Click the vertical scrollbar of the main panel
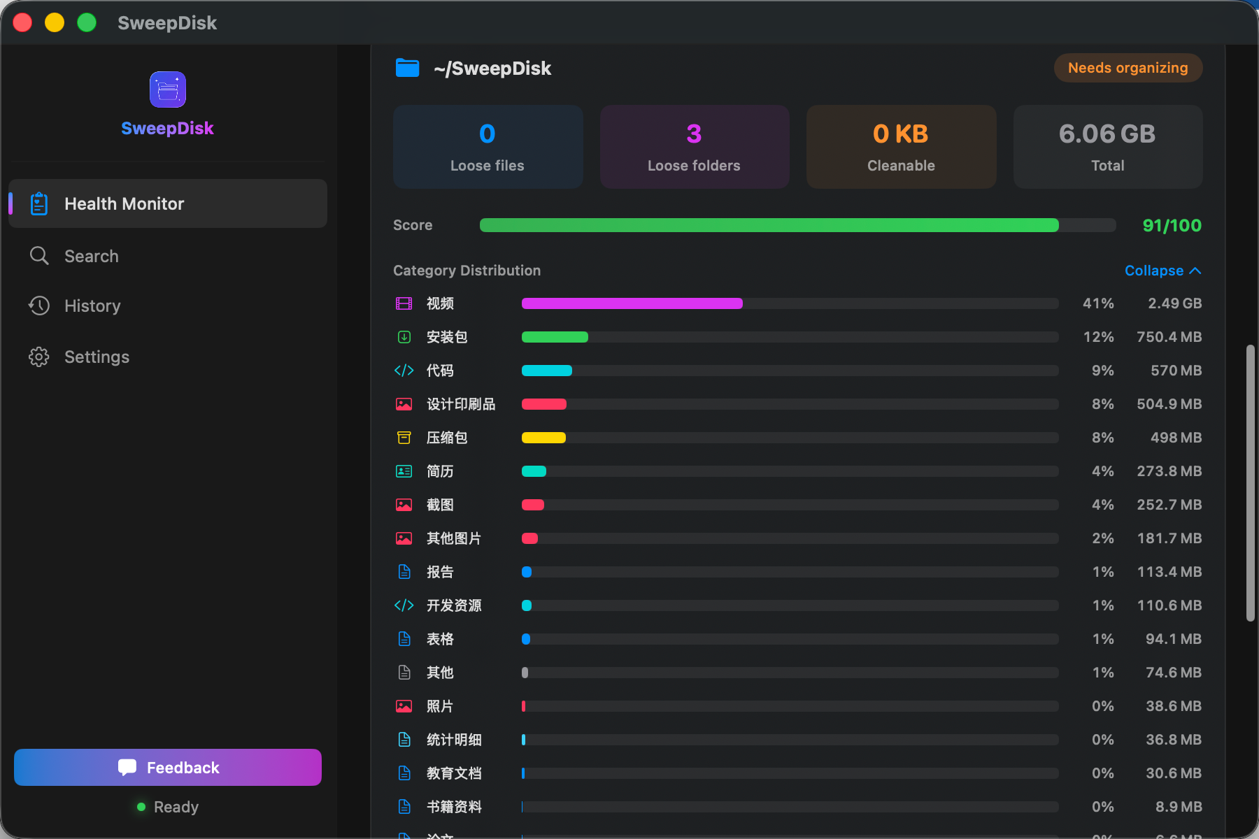 click(x=1251, y=482)
